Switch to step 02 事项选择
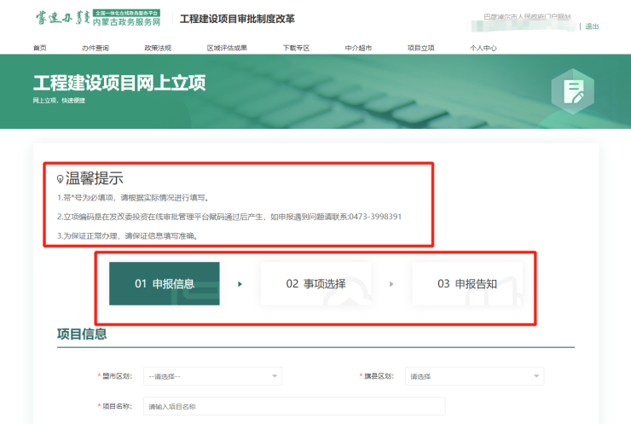Viewport: 631px width, 424px height. 315,284
